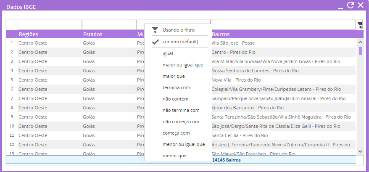Click the funnel icon next to 'Usando o filtro'

(x=155, y=30)
